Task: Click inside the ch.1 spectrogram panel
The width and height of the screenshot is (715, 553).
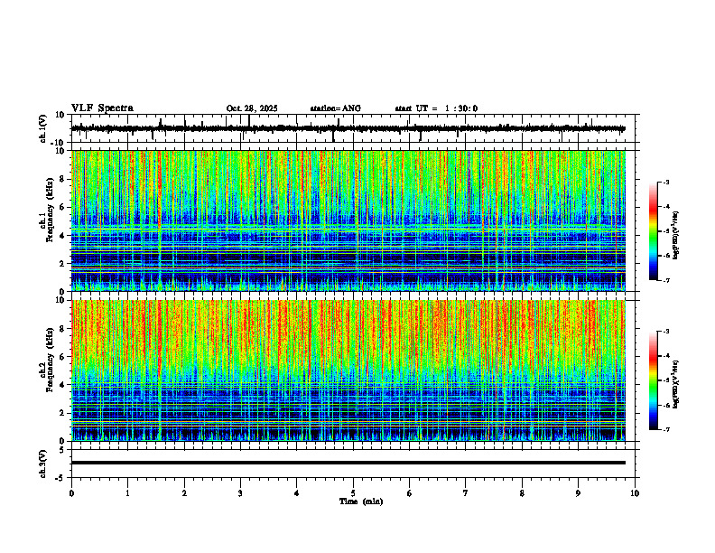Action: pos(348,220)
